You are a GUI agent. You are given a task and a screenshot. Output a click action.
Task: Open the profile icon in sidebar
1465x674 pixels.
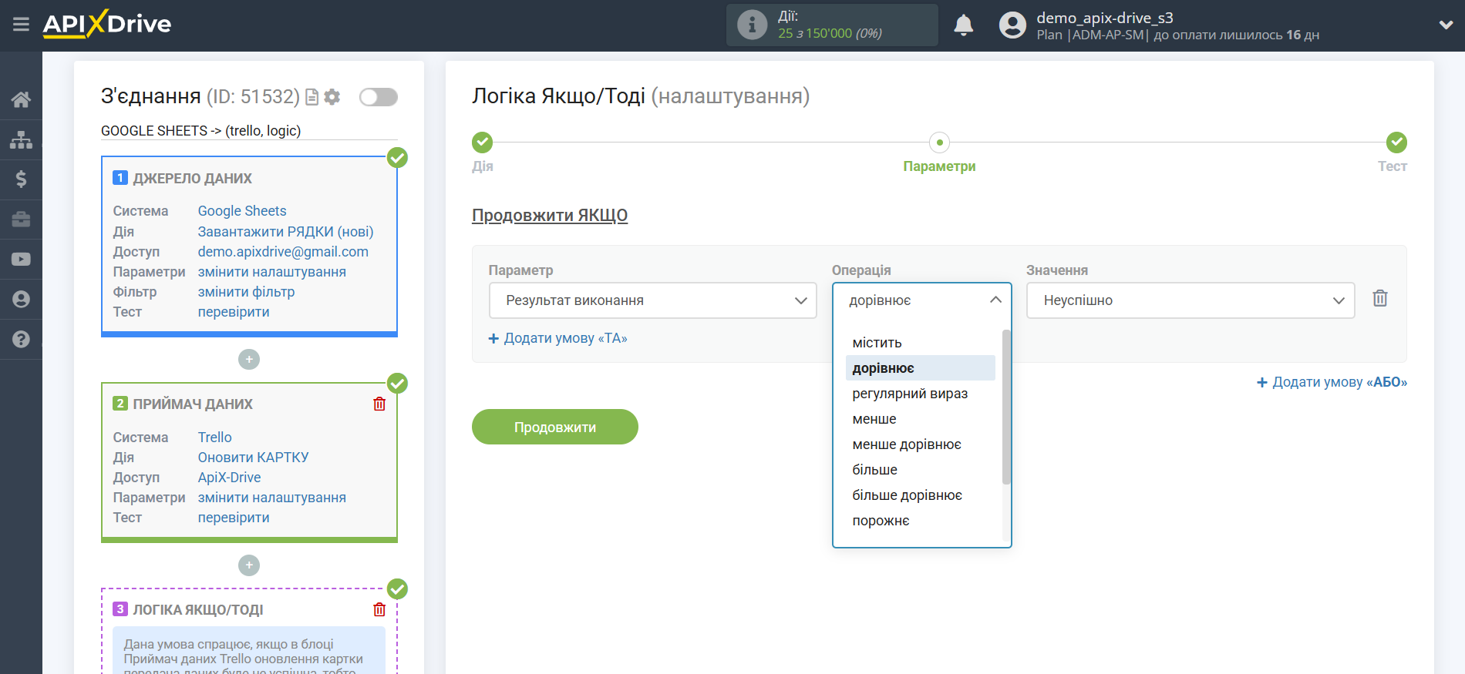[x=21, y=299]
